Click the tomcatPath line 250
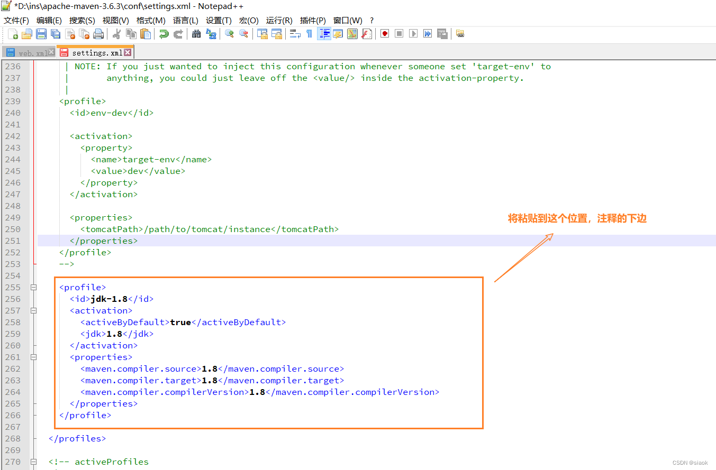Image resolution: width=716 pixels, height=470 pixels. (x=210, y=229)
